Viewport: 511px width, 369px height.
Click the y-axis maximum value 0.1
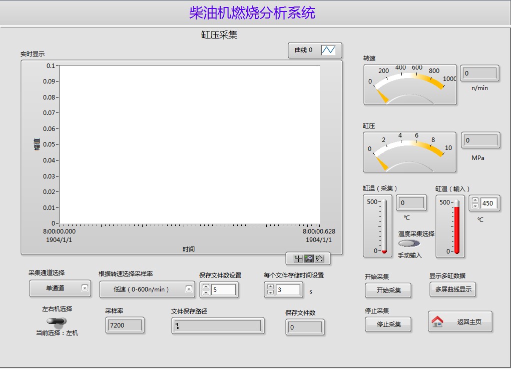(51, 66)
